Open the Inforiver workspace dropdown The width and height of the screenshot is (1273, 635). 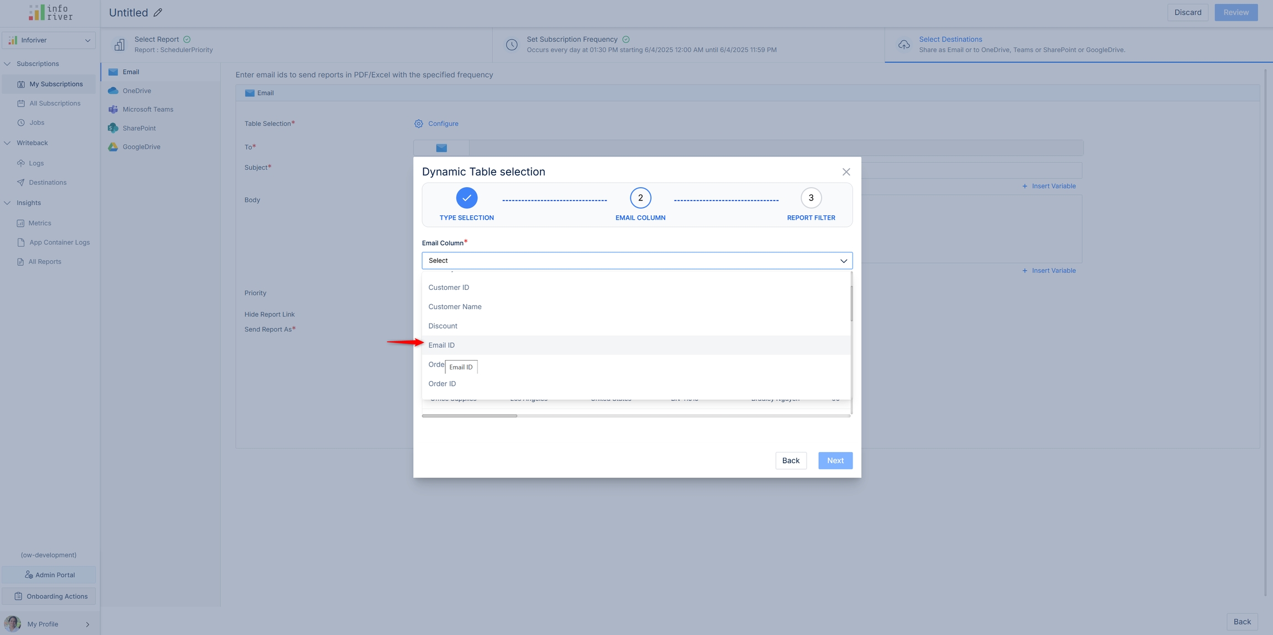49,40
